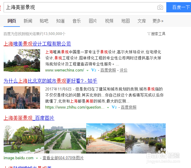The width and height of the screenshot is (191, 168).
Task: Expand dropdown arrow after zhihu URL
Action: coord(108,108)
